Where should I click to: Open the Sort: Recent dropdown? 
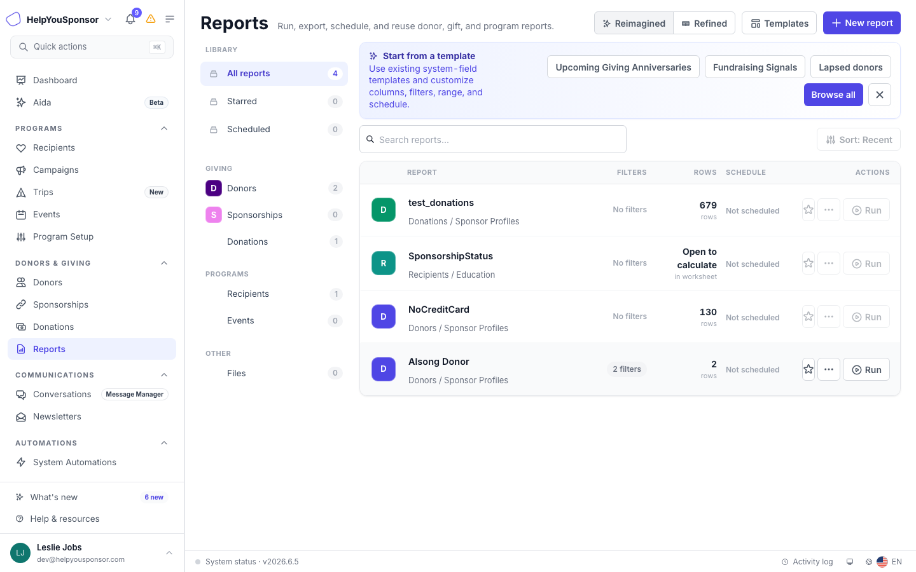pyautogui.click(x=859, y=140)
